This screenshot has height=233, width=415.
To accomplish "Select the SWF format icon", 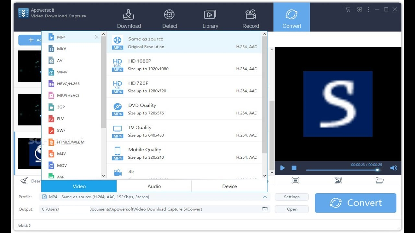I will (51, 130).
